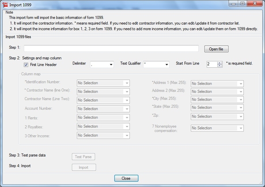
Task: Select the Zip column mapping dropdown
Action: pyautogui.click(x=217, y=116)
